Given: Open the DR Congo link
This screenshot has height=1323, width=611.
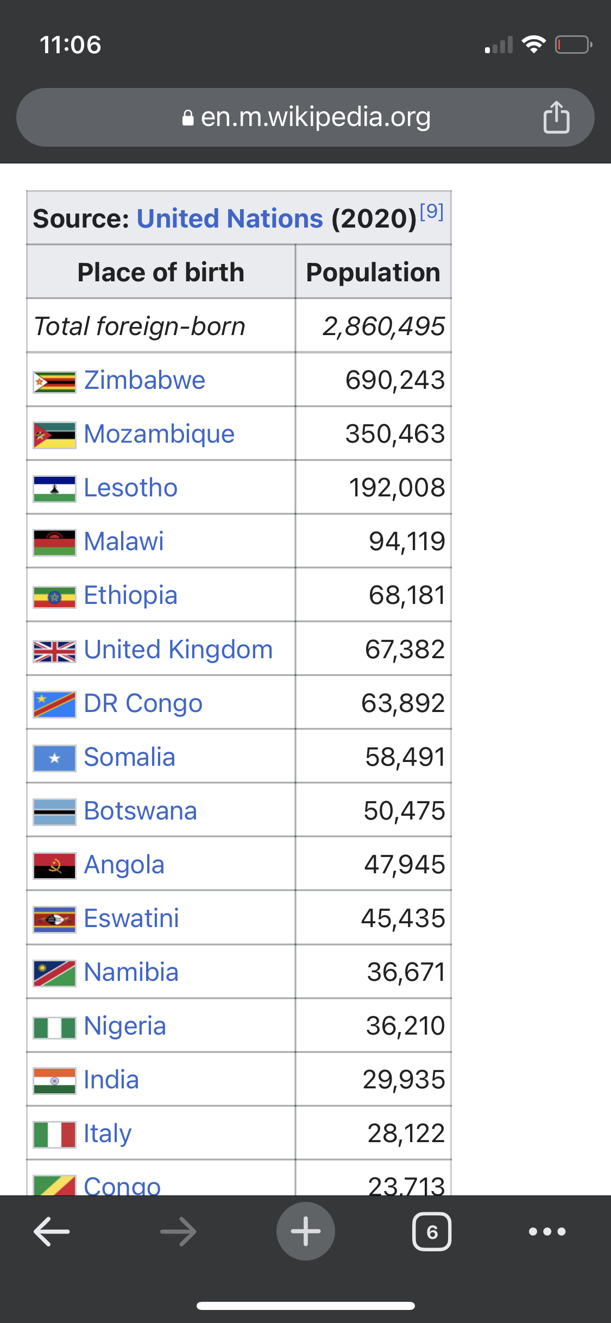Looking at the screenshot, I should pos(143,703).
